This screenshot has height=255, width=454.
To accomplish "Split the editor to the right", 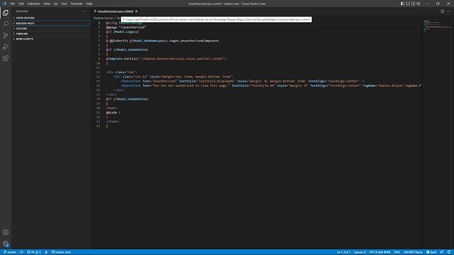I will 442,11.
